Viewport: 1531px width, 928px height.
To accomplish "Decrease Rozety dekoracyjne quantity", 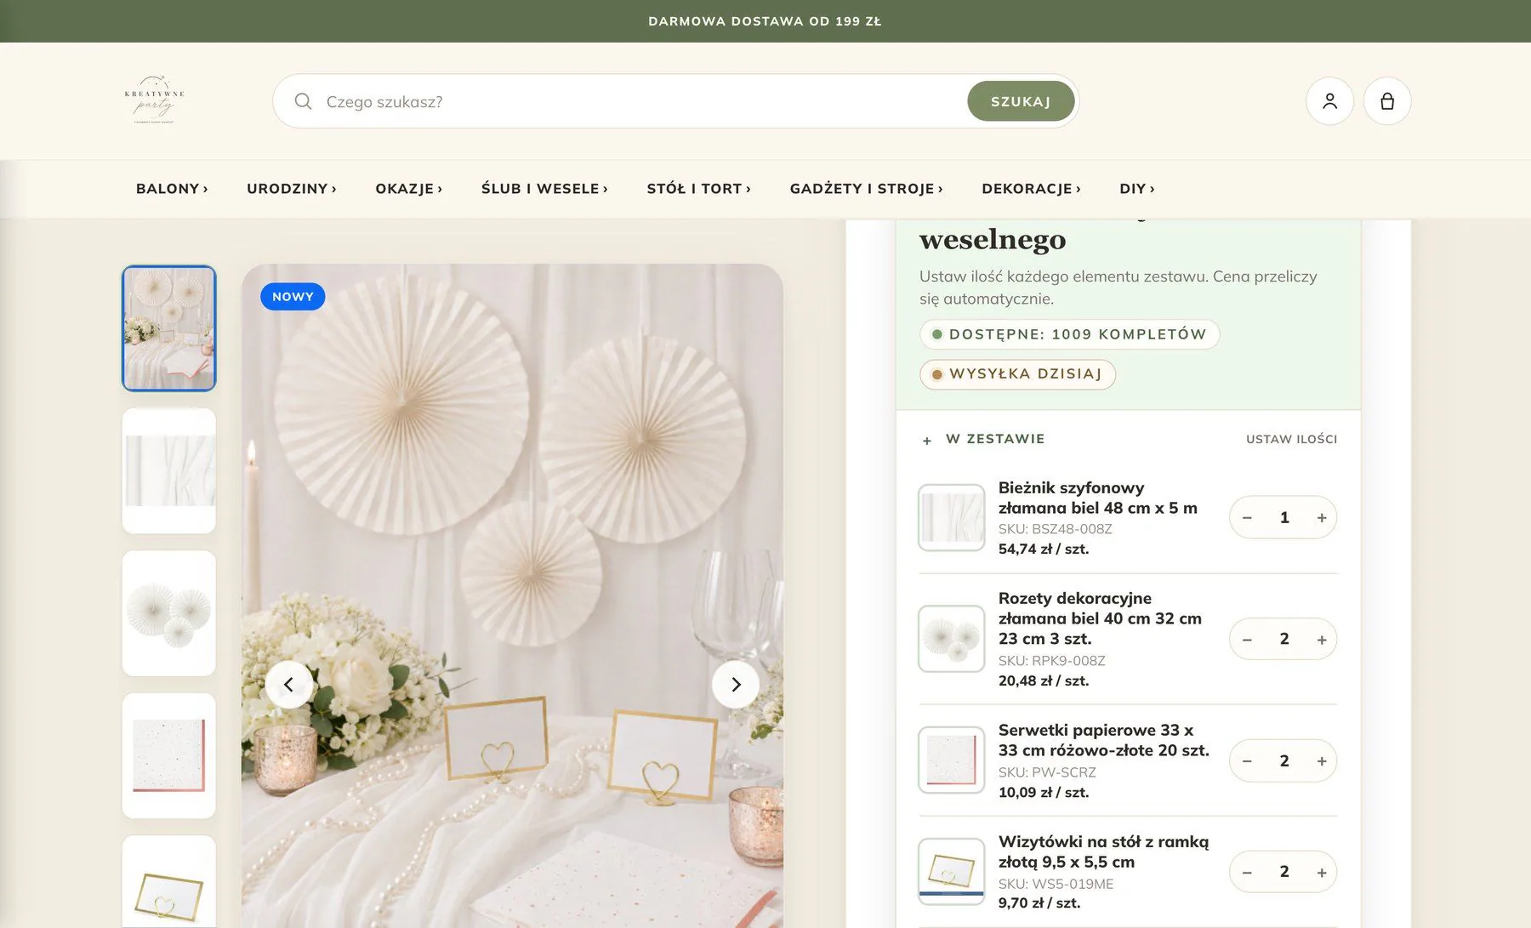I will [1247, 640].
